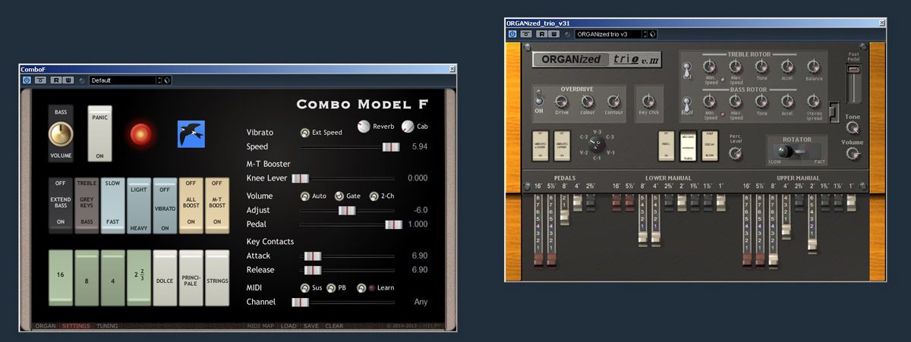
Task: Click the Reverb knob in ComboF
Action: 365,127
